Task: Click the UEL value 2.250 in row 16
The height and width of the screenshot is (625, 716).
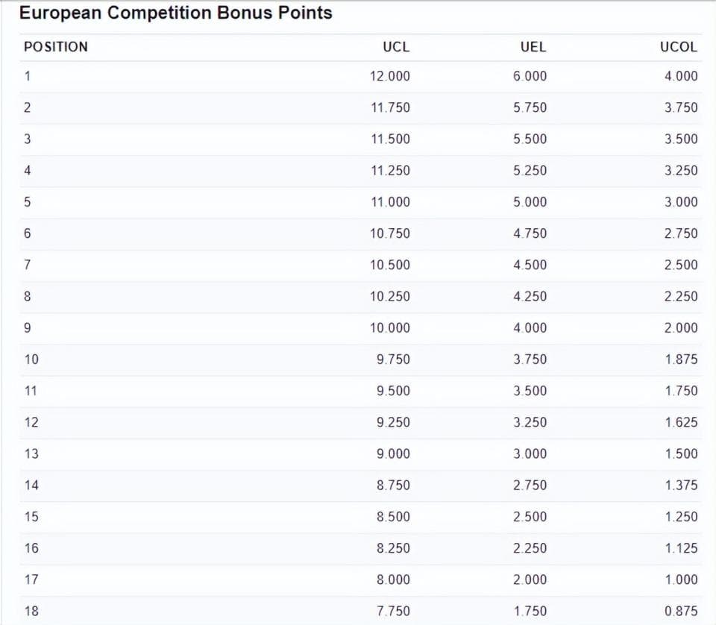Action: pos(530,549)
